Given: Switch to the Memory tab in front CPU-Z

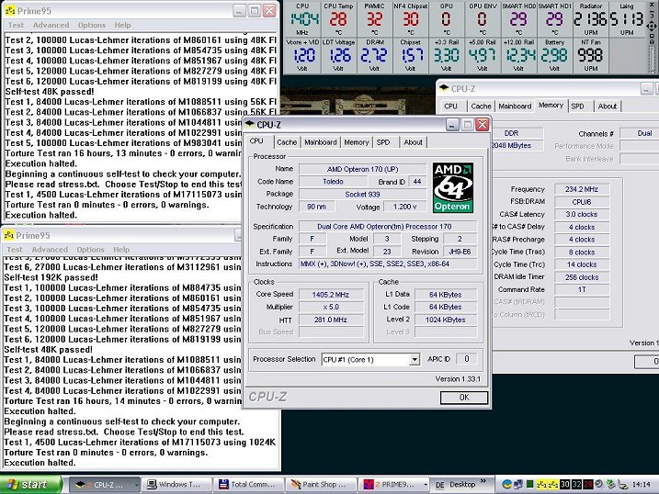Looking at the screenshot, I should pyautogui.click(x=356, y=142).
